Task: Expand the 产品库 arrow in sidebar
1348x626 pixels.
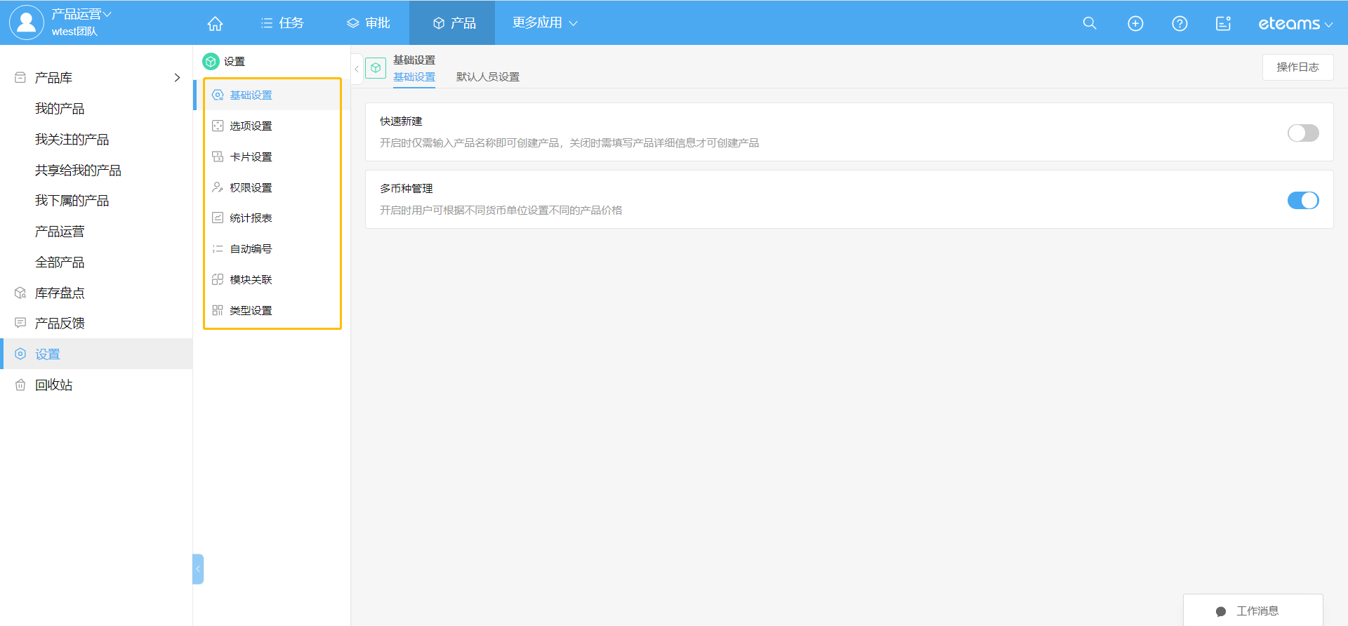Action: tap(177, 78)
